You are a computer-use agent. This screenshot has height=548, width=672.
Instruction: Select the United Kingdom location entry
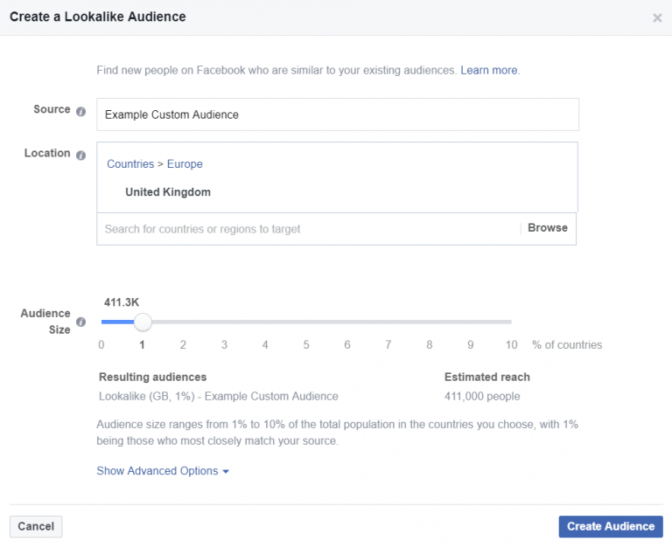coord(168,192)
